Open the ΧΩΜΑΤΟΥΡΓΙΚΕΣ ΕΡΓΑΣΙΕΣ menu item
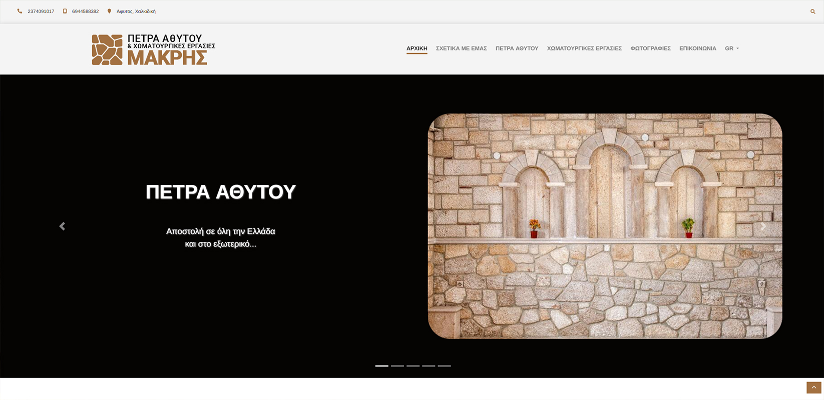 [x=584, y=48]
